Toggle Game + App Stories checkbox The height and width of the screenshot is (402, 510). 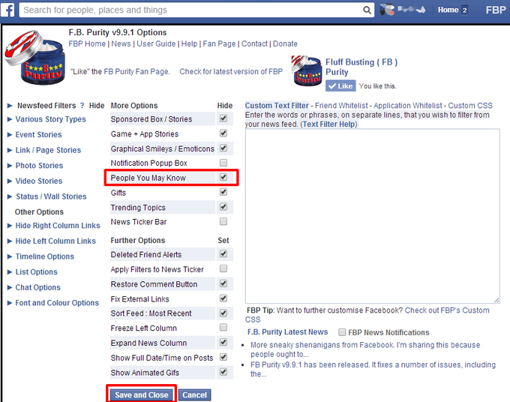[223, 133]
